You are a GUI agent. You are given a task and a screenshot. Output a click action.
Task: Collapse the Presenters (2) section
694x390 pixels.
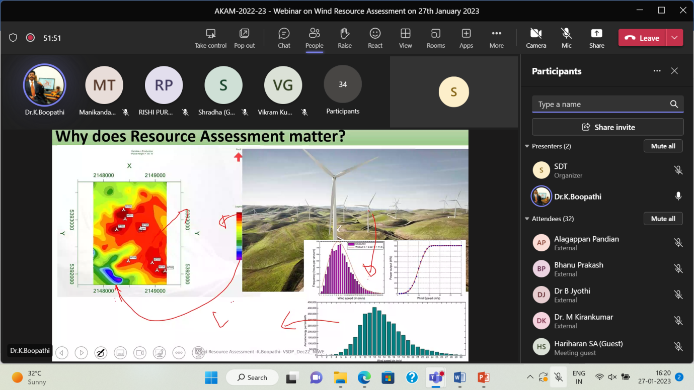point(527,146)
